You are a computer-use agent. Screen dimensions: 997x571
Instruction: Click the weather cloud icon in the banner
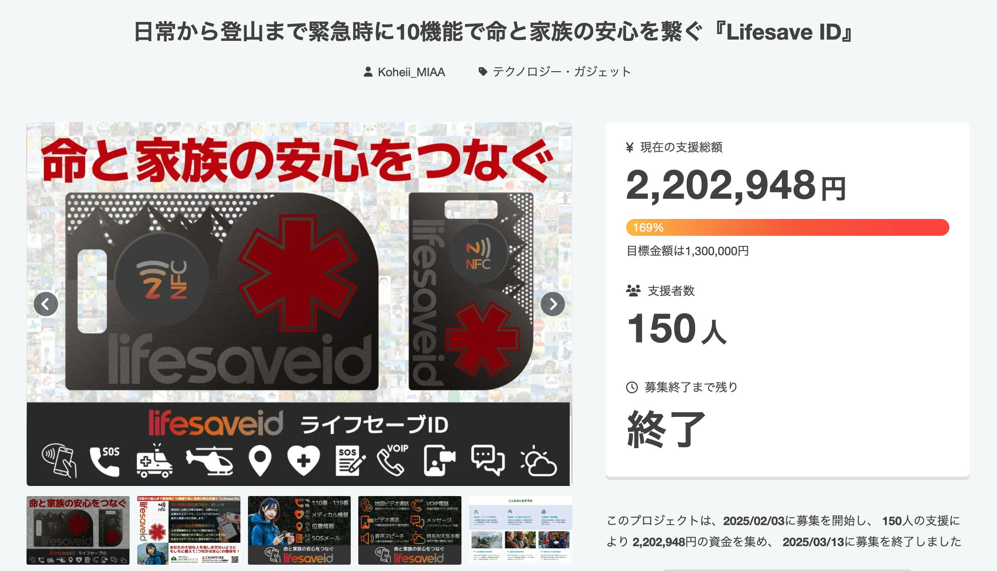pyautogui.click(x=539, y=461)
